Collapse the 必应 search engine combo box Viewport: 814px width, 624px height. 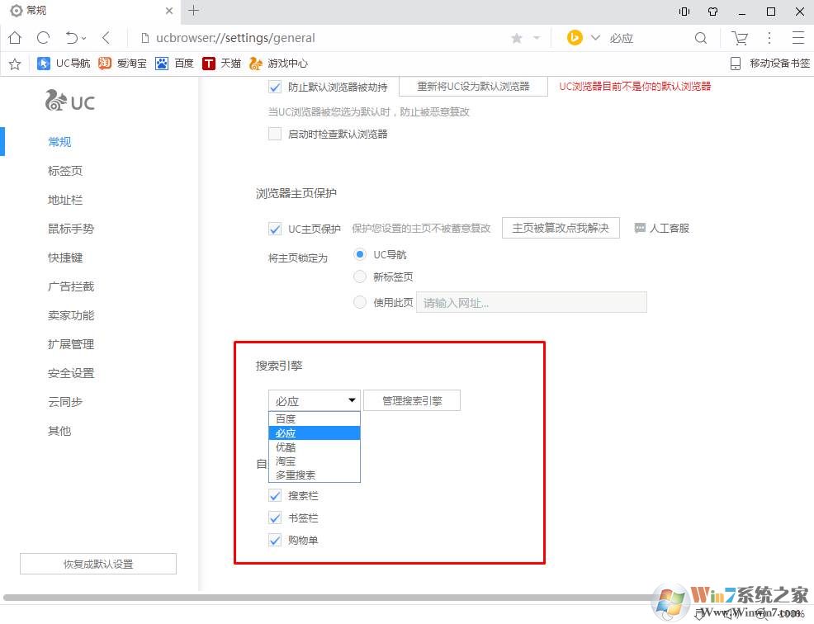(314, 401)
